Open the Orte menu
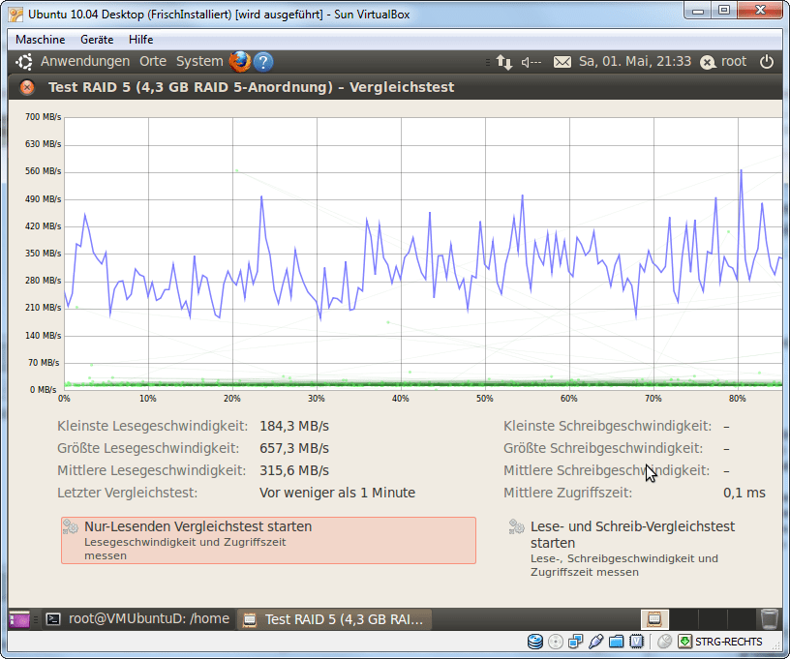790x659 pixels. (x=153, y=61)
